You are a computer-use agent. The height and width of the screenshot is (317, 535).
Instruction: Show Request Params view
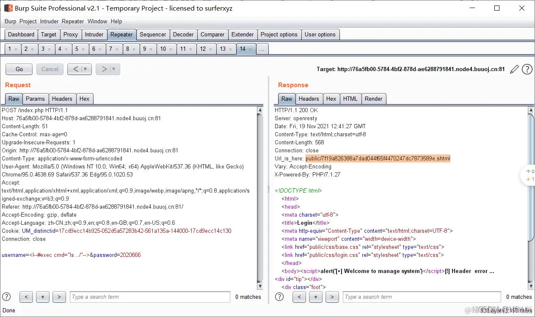pos(35,99)
